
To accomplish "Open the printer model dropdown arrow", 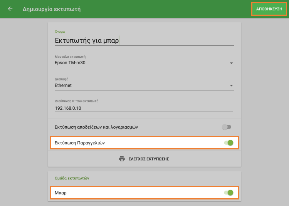I will tap(231, 63).
